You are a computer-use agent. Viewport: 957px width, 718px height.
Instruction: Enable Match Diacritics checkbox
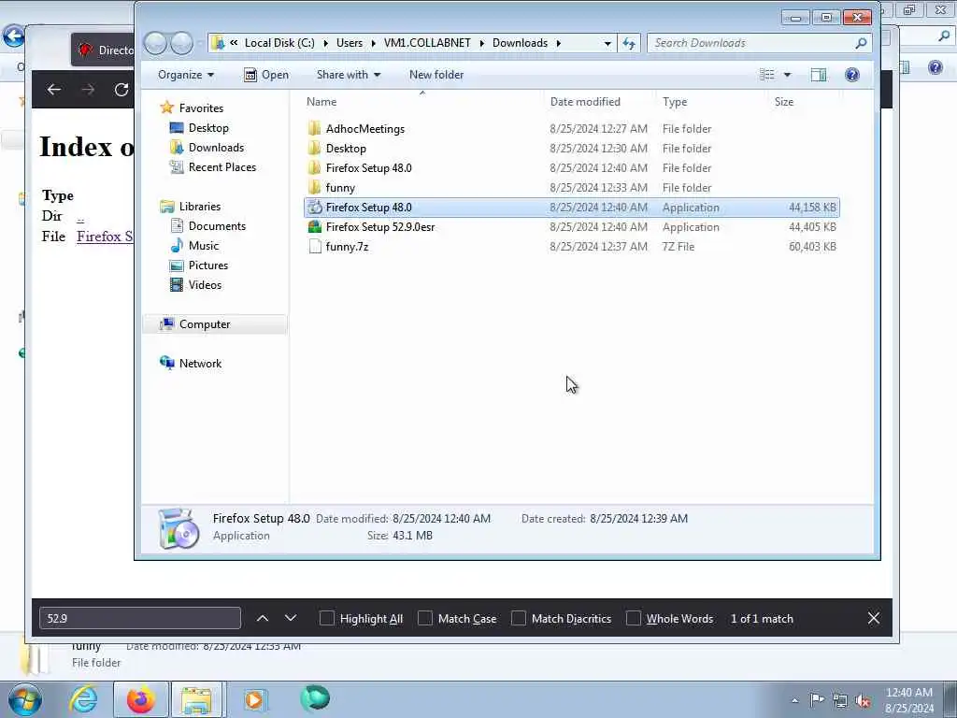coord(518,619)
